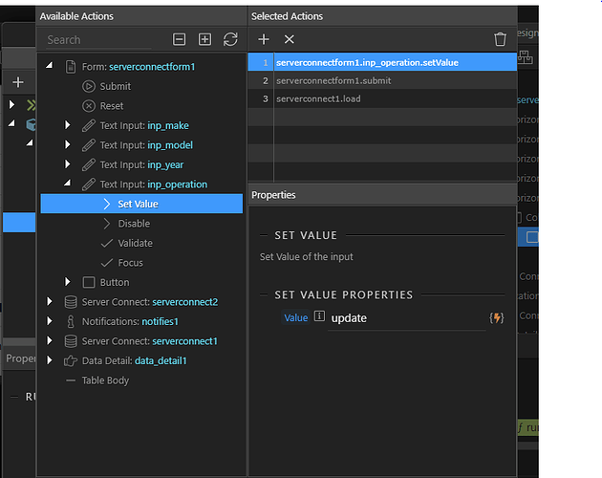Select serverconnectform1.inp_operation.setValue row
Screen dimensions: 602x478
point(382,62)
